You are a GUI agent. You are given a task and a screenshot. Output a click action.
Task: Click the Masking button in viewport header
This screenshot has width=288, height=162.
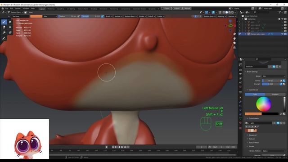tap(221, 16)
